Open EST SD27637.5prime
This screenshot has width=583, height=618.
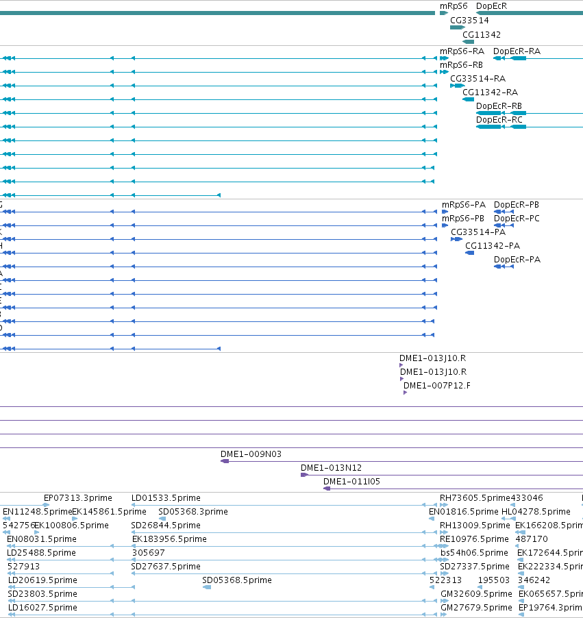tap(166, 567)
